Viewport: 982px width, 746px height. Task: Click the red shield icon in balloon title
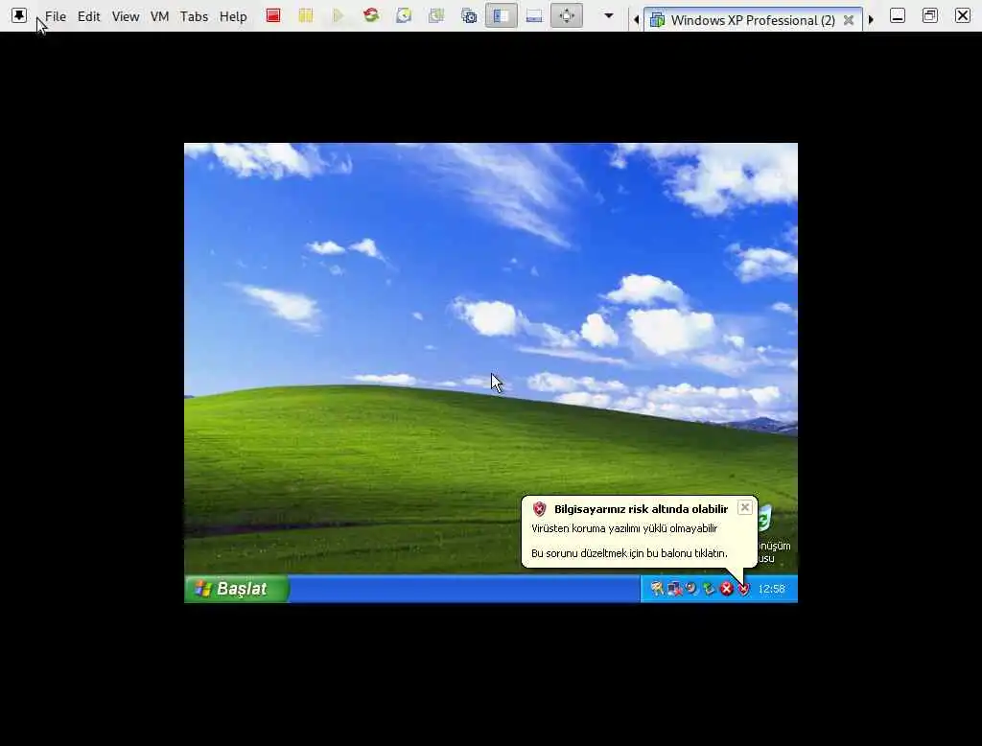tap(539, 508)
